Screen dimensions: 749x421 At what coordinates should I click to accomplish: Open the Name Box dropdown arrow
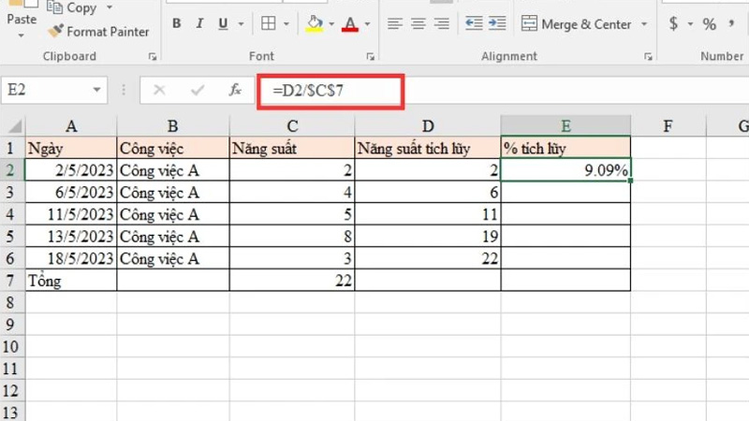pyautogui.click(x=97, y=90)
